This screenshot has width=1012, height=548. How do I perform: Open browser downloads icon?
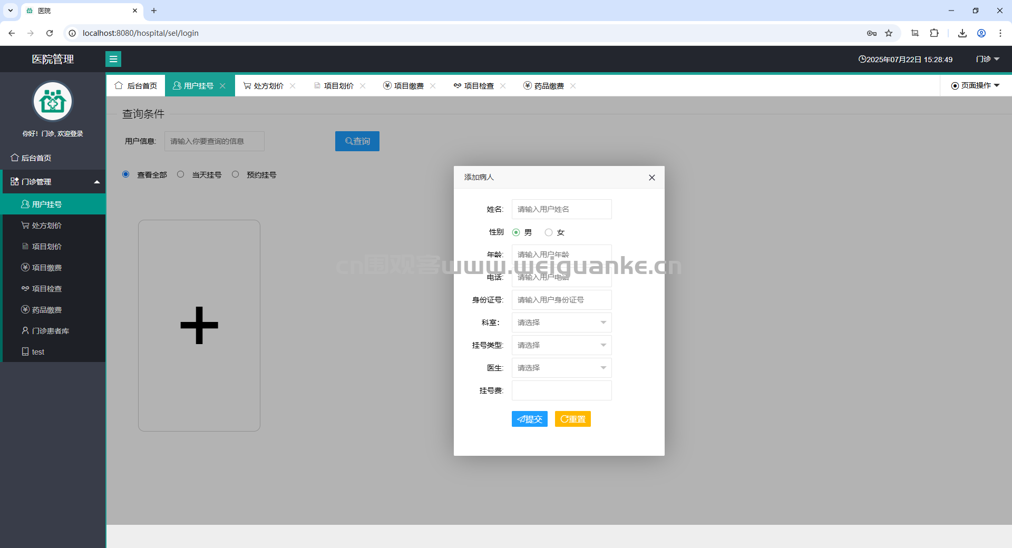click(x=962, y=33)
